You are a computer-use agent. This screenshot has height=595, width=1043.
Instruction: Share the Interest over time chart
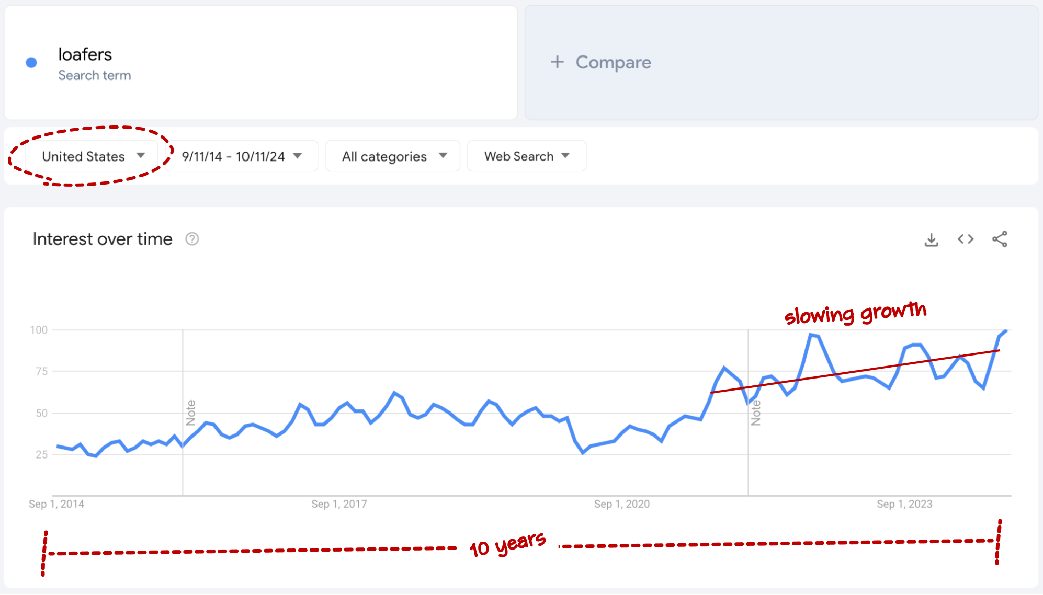click(1000, 239)
